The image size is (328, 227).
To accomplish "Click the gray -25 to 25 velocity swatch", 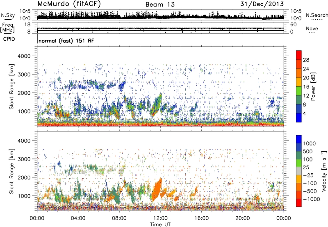I will (299, 171).
